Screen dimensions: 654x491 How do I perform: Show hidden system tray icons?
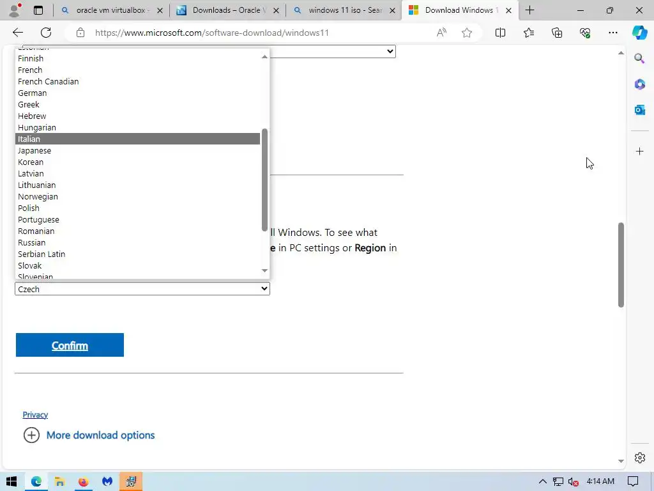pyautogui.click(x=542, y=481)
